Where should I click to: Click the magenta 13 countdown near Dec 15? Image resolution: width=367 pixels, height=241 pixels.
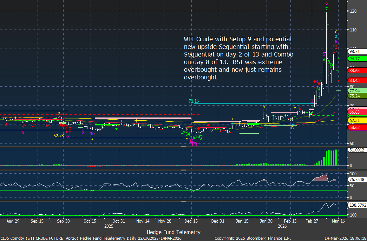click(x=194, y=144)
